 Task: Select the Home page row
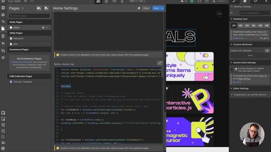29,27
